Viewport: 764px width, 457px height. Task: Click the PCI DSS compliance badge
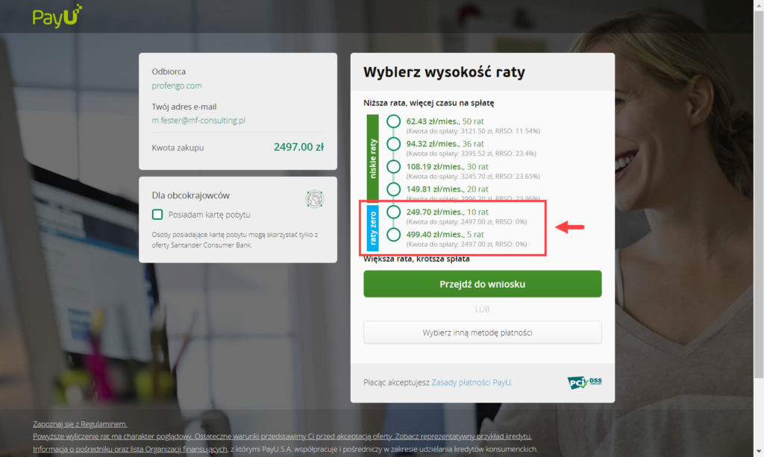[584, 382]
